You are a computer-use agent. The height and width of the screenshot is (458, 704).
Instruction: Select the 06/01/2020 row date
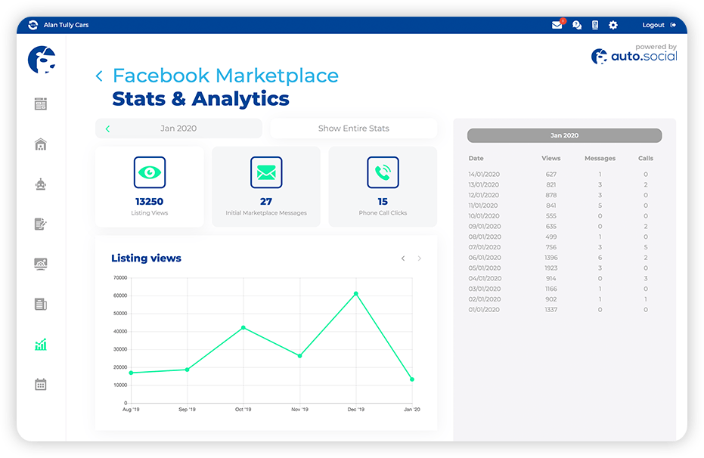click(485, 258)
